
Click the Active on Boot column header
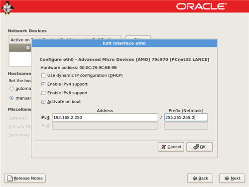(20, 40)
